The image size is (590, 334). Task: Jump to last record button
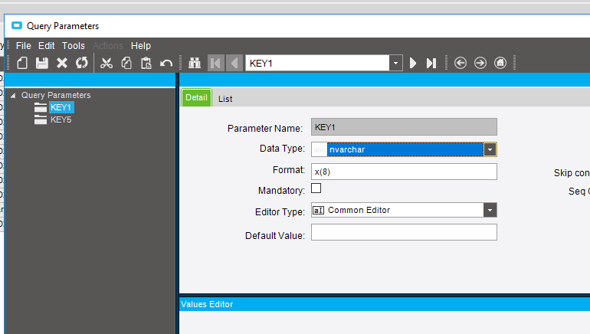[431, 63]
